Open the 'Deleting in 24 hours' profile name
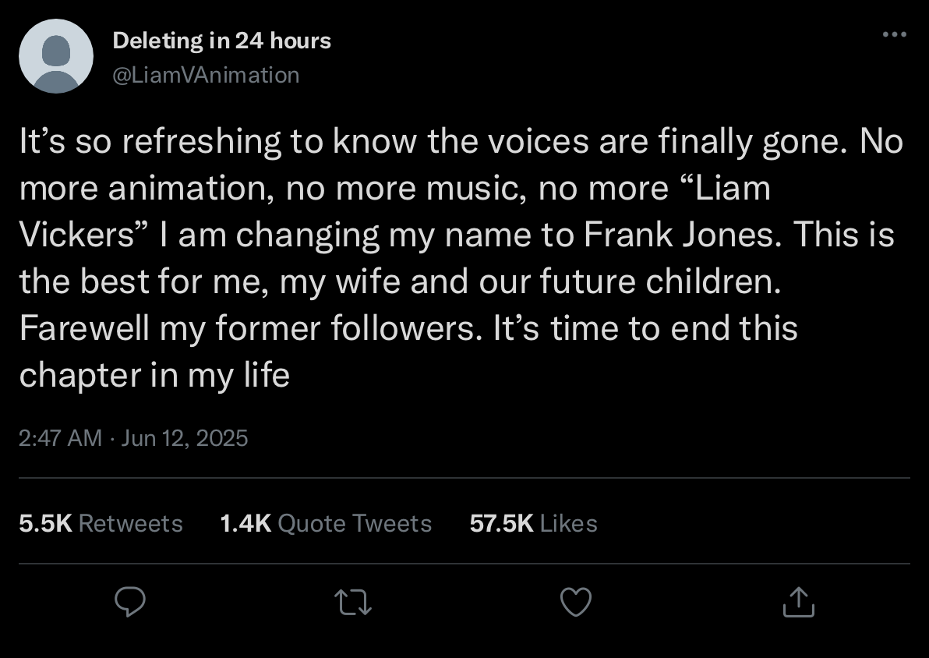The image size is (929, 658). point(221,41)
